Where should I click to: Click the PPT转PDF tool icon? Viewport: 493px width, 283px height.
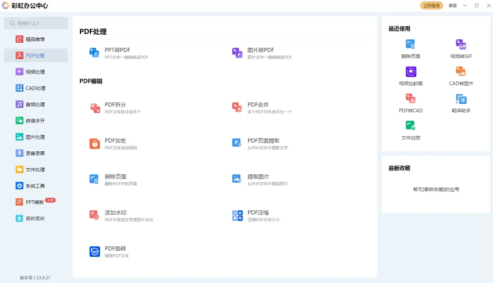point(94,53)
